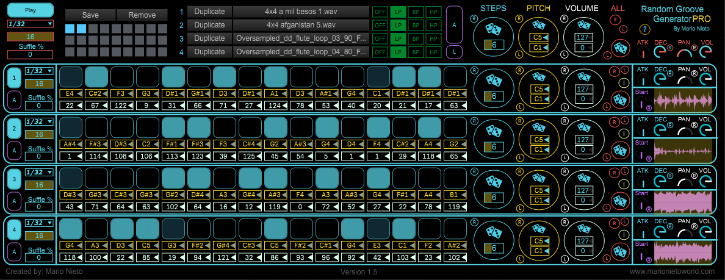Click the Save preset button
The width and height of the screenshot is (725, 280).
point(90,15)
